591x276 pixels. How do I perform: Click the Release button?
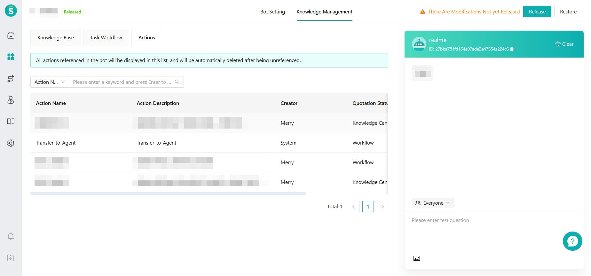(537, 12)
